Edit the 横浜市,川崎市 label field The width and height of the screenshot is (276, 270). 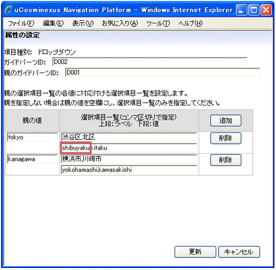tap(129, 159)
